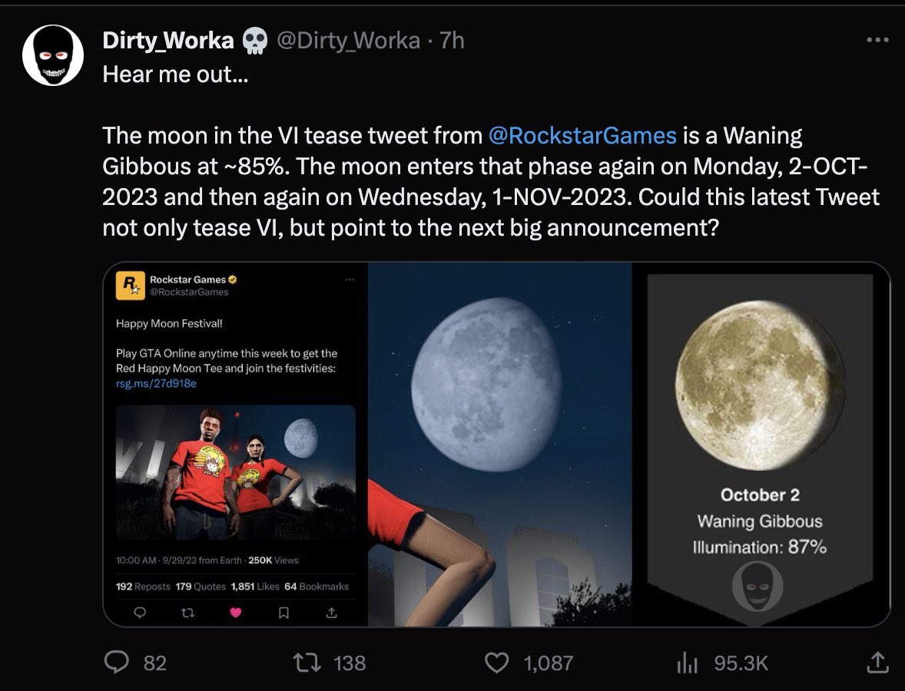Open the 7h timestamp permalink

tap(452, 40)
